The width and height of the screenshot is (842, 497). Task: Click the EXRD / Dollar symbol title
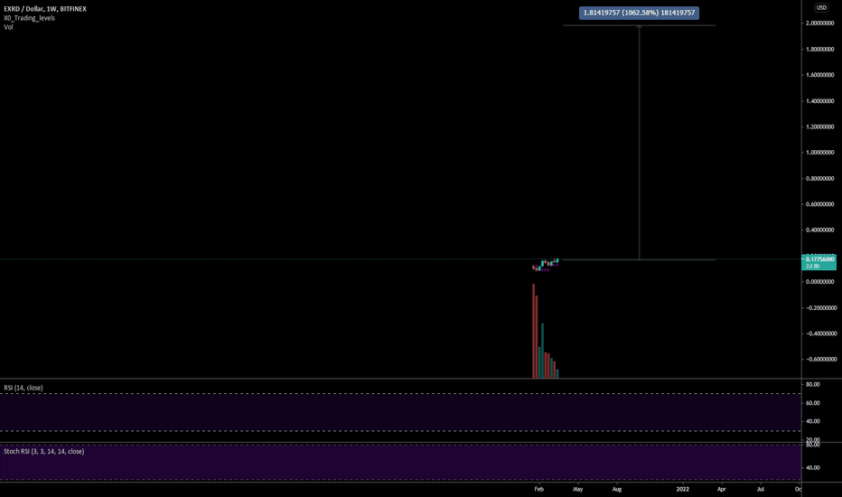point(45,9)
